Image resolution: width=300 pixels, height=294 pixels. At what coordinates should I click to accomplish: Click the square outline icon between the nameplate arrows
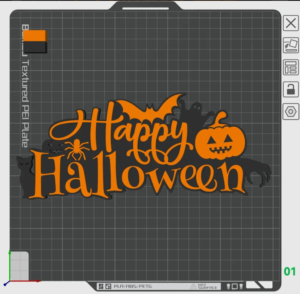click(234, 286)
